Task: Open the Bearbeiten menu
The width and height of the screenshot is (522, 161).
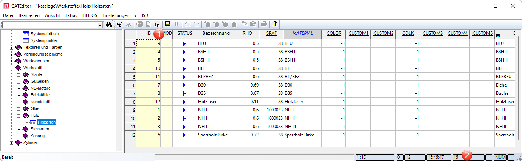Action: point(29,15)
